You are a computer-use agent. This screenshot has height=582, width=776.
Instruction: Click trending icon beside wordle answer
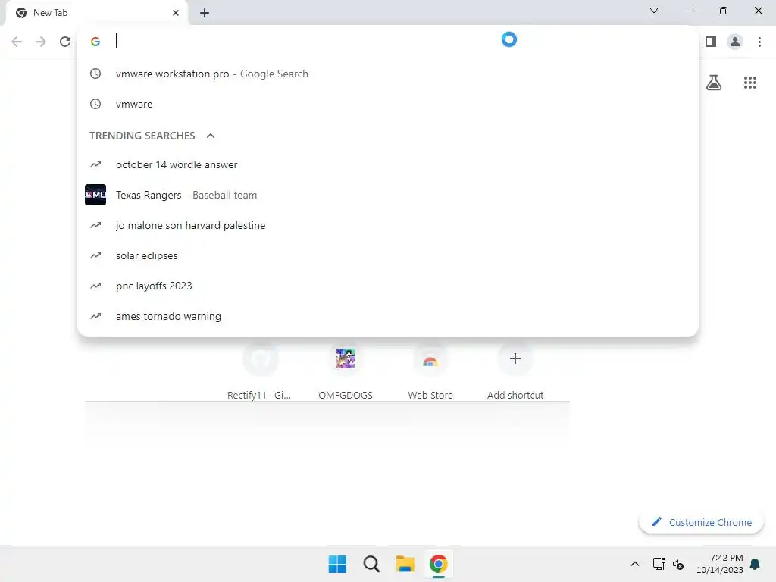point(95,164)
